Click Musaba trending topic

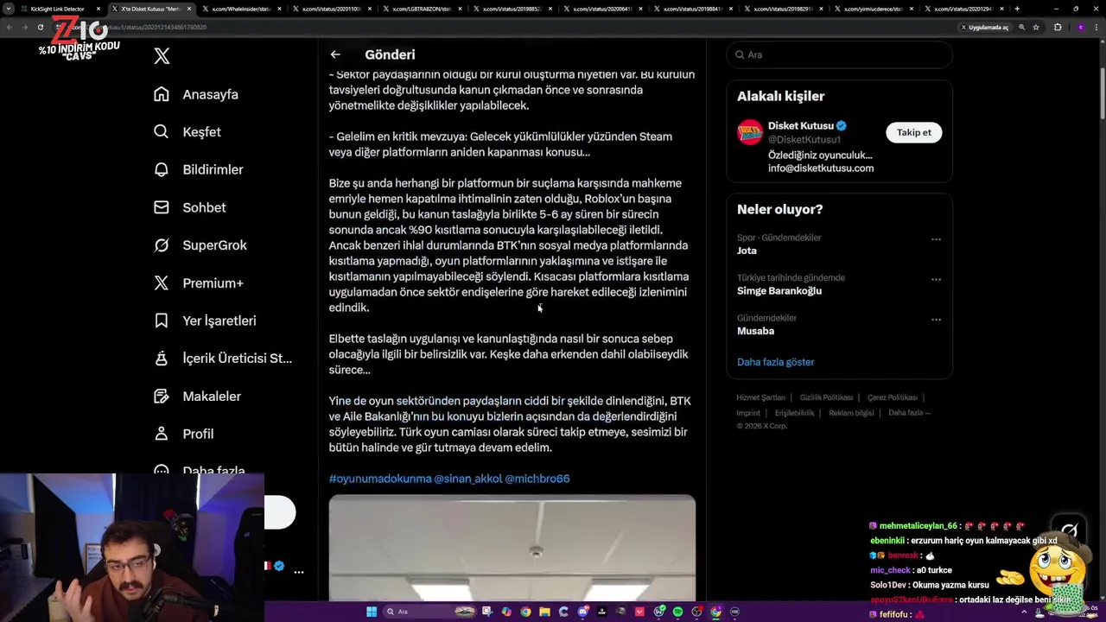click(755, 331)
